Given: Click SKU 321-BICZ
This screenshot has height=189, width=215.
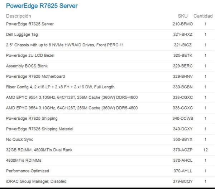Looking at the screenshot, I should coord(183,45).
